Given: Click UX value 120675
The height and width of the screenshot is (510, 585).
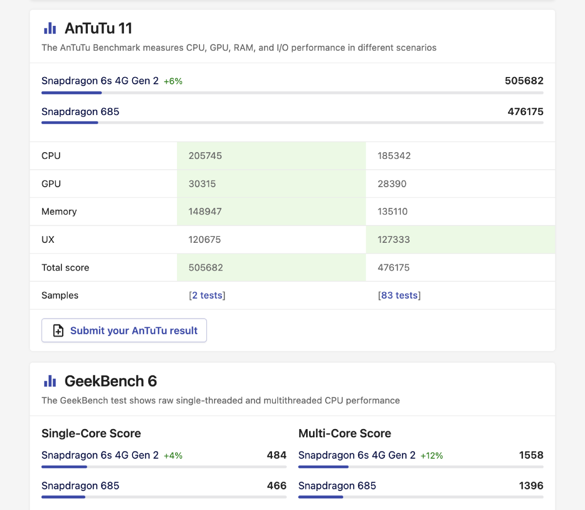Looking at the screenshot, I should coord(205,240).
